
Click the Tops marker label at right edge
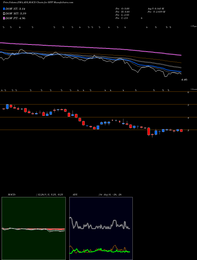coord(193,26)
